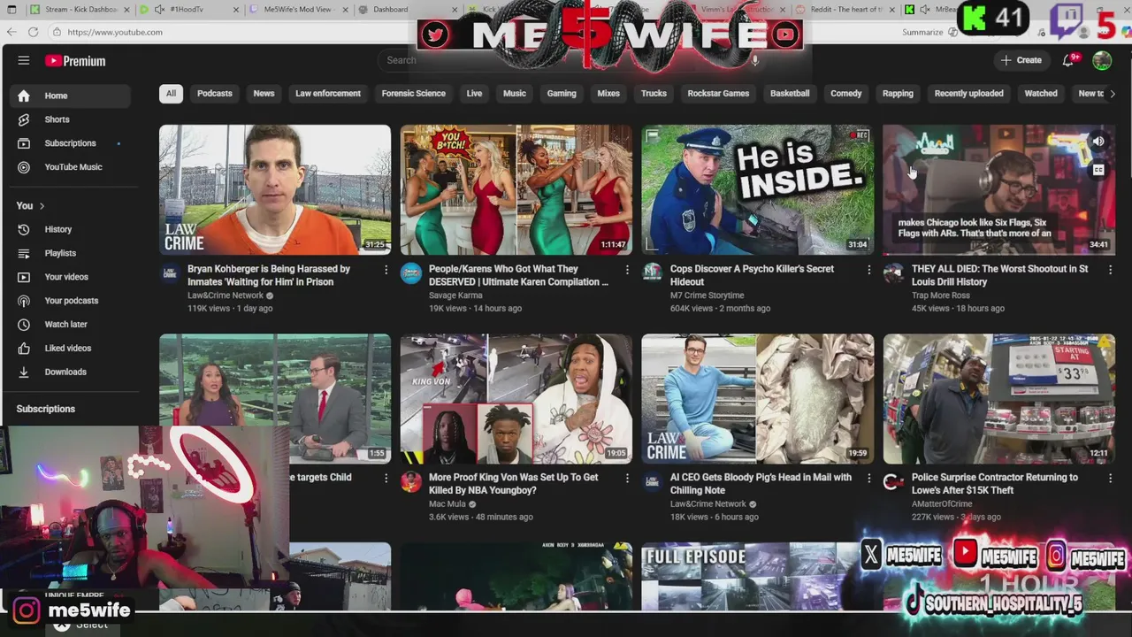
Task: Select the Recently uploaded filter chip
Action: [968, 94]
